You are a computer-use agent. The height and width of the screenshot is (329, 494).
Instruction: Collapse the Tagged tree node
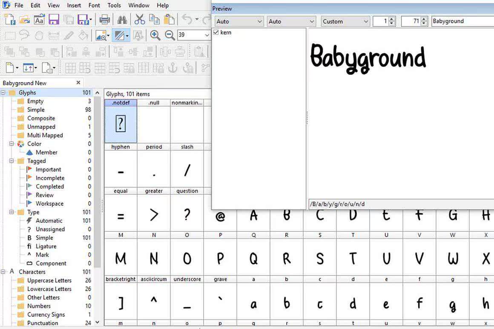(x=11, y=161)
